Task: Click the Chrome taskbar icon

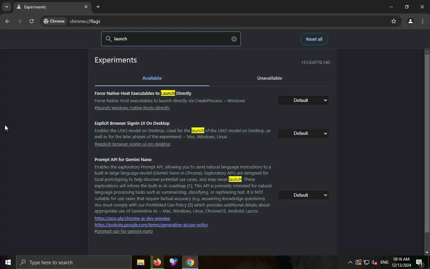Action: pos(190,262)
